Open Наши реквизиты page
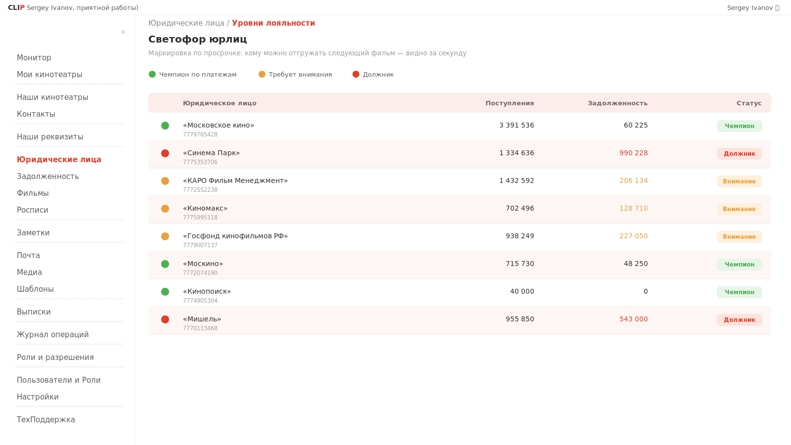 pos(50,137)
